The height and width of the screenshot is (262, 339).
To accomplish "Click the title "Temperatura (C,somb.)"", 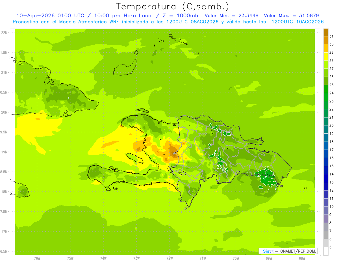I will pos(173,7).
